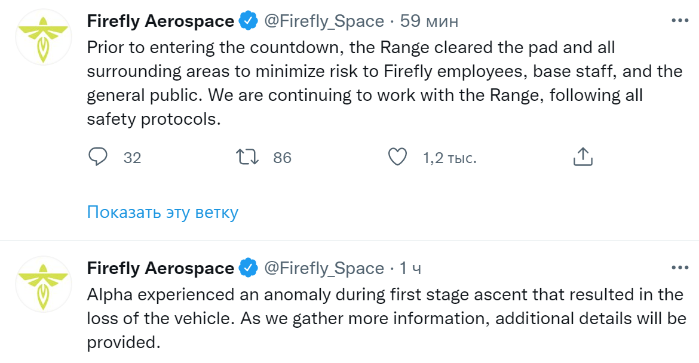699x363 pixels.
Task: Share the first tweet via share icon
Action: click(582, 157)
